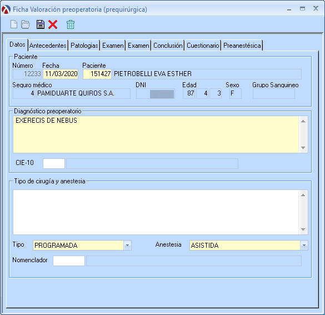The width and height of the screenshot is (325, 315).
Task: Click the application logo in title bar
Action: click(x=6, y=9)
